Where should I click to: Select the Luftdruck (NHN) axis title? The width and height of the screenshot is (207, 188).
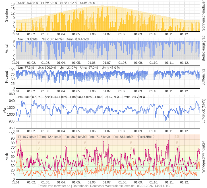203,111
